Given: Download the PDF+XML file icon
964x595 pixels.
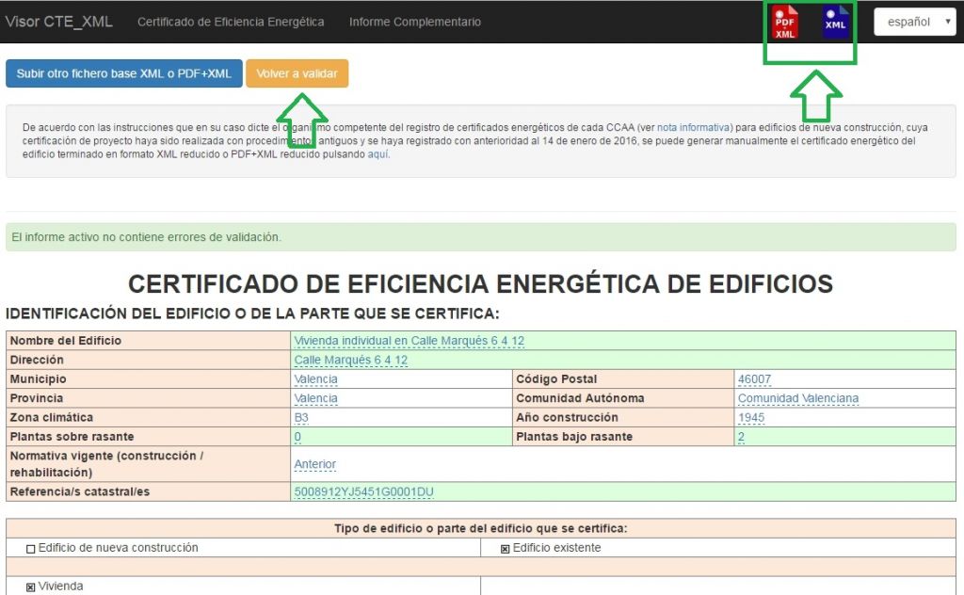Looking at the screenshot, I should pyautogui.click(x=785, y=23).
